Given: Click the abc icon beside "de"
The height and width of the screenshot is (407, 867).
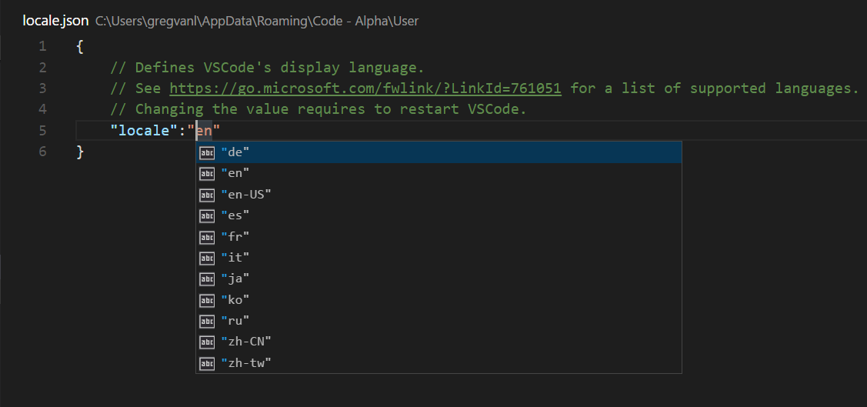Looking at the screenshot, I should click(207, 153).
